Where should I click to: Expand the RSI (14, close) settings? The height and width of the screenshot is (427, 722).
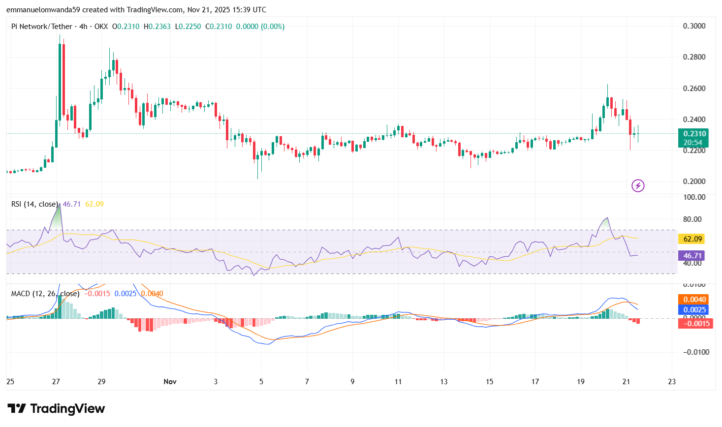pyautogui.click(x=34, y=203)
